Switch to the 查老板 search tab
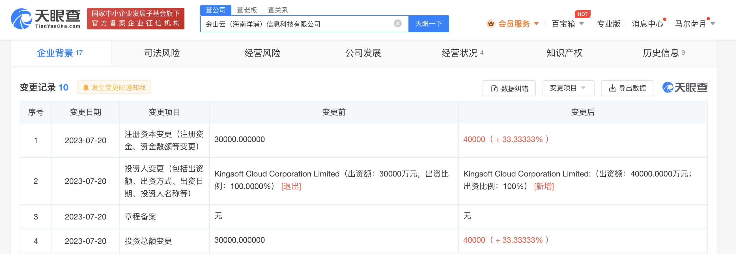736x254 pixels. coord(247,10)
